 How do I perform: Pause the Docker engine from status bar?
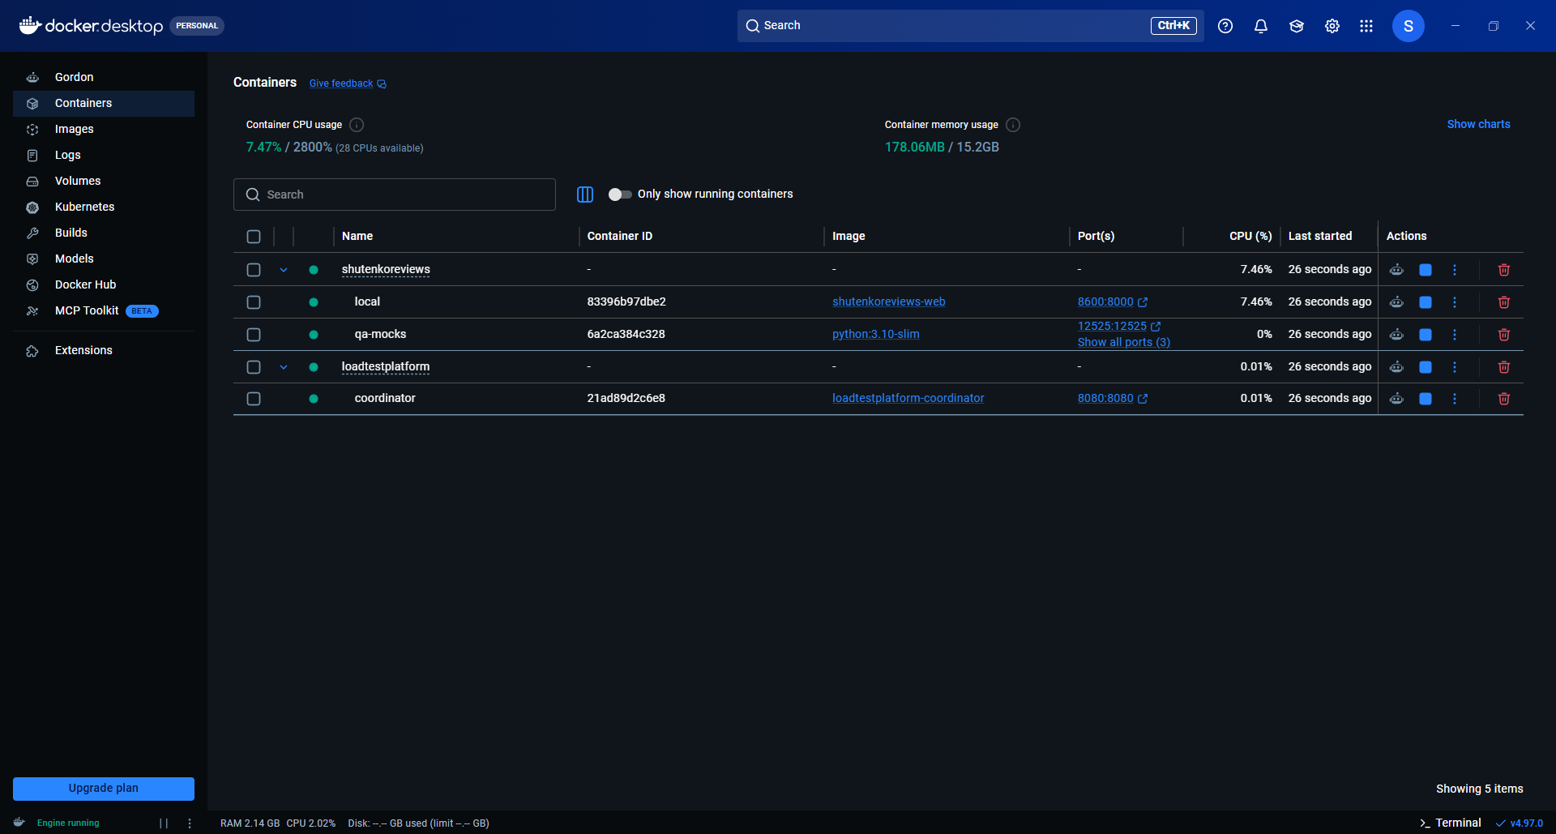click(x=164, y=823)
